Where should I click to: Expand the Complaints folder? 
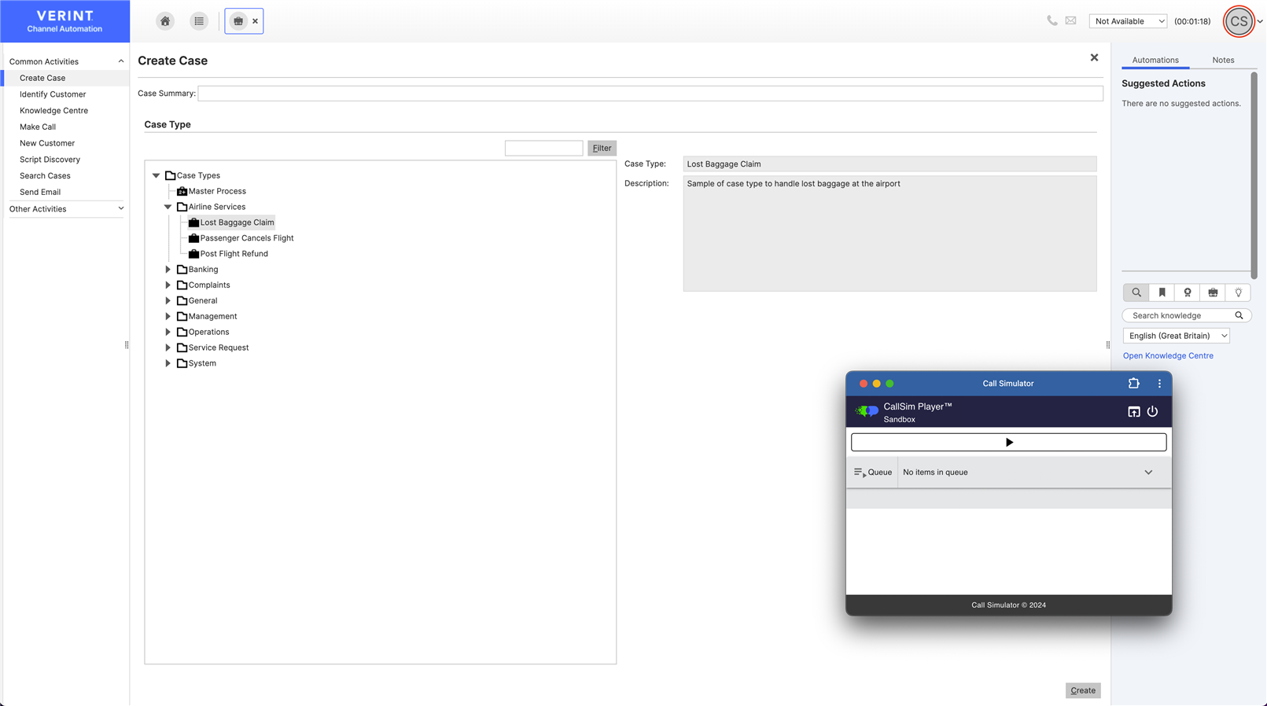[168, 285]
